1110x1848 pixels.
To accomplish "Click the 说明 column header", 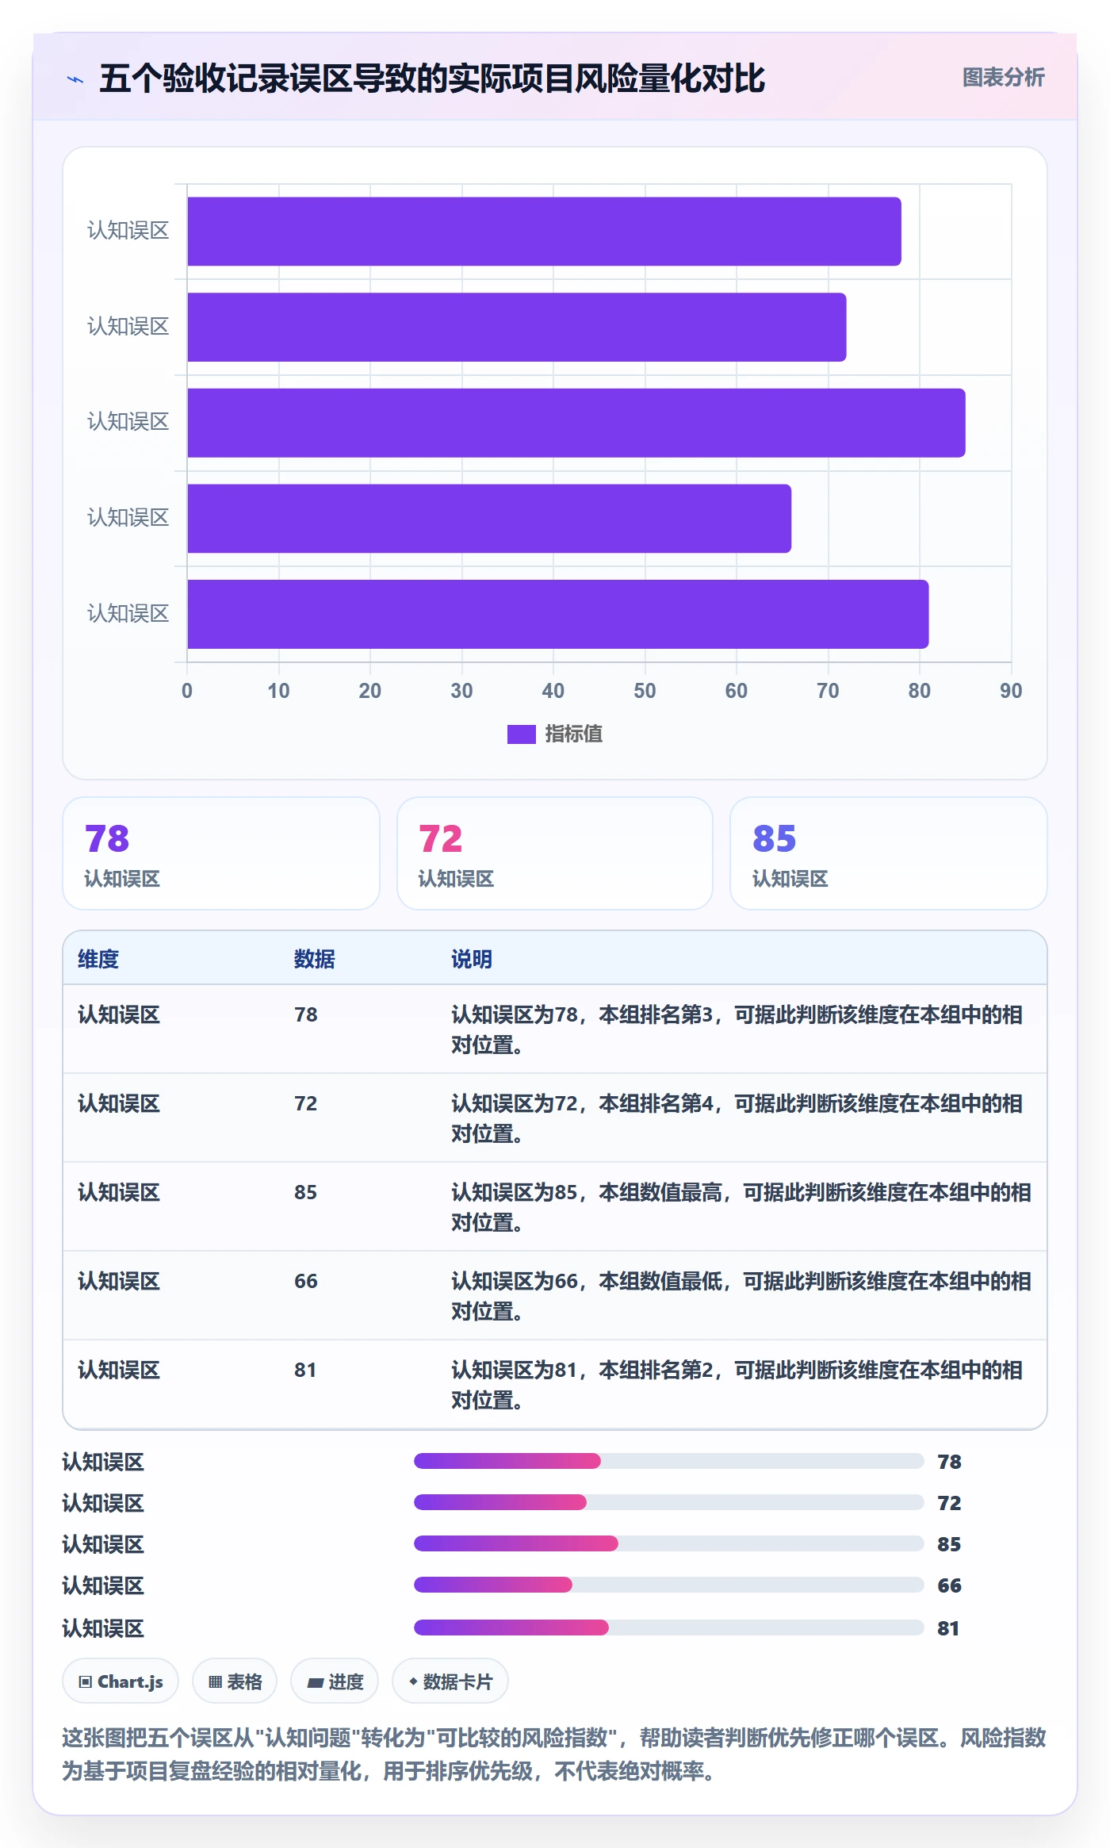I will pyautogui.click(x=472, y=959).
